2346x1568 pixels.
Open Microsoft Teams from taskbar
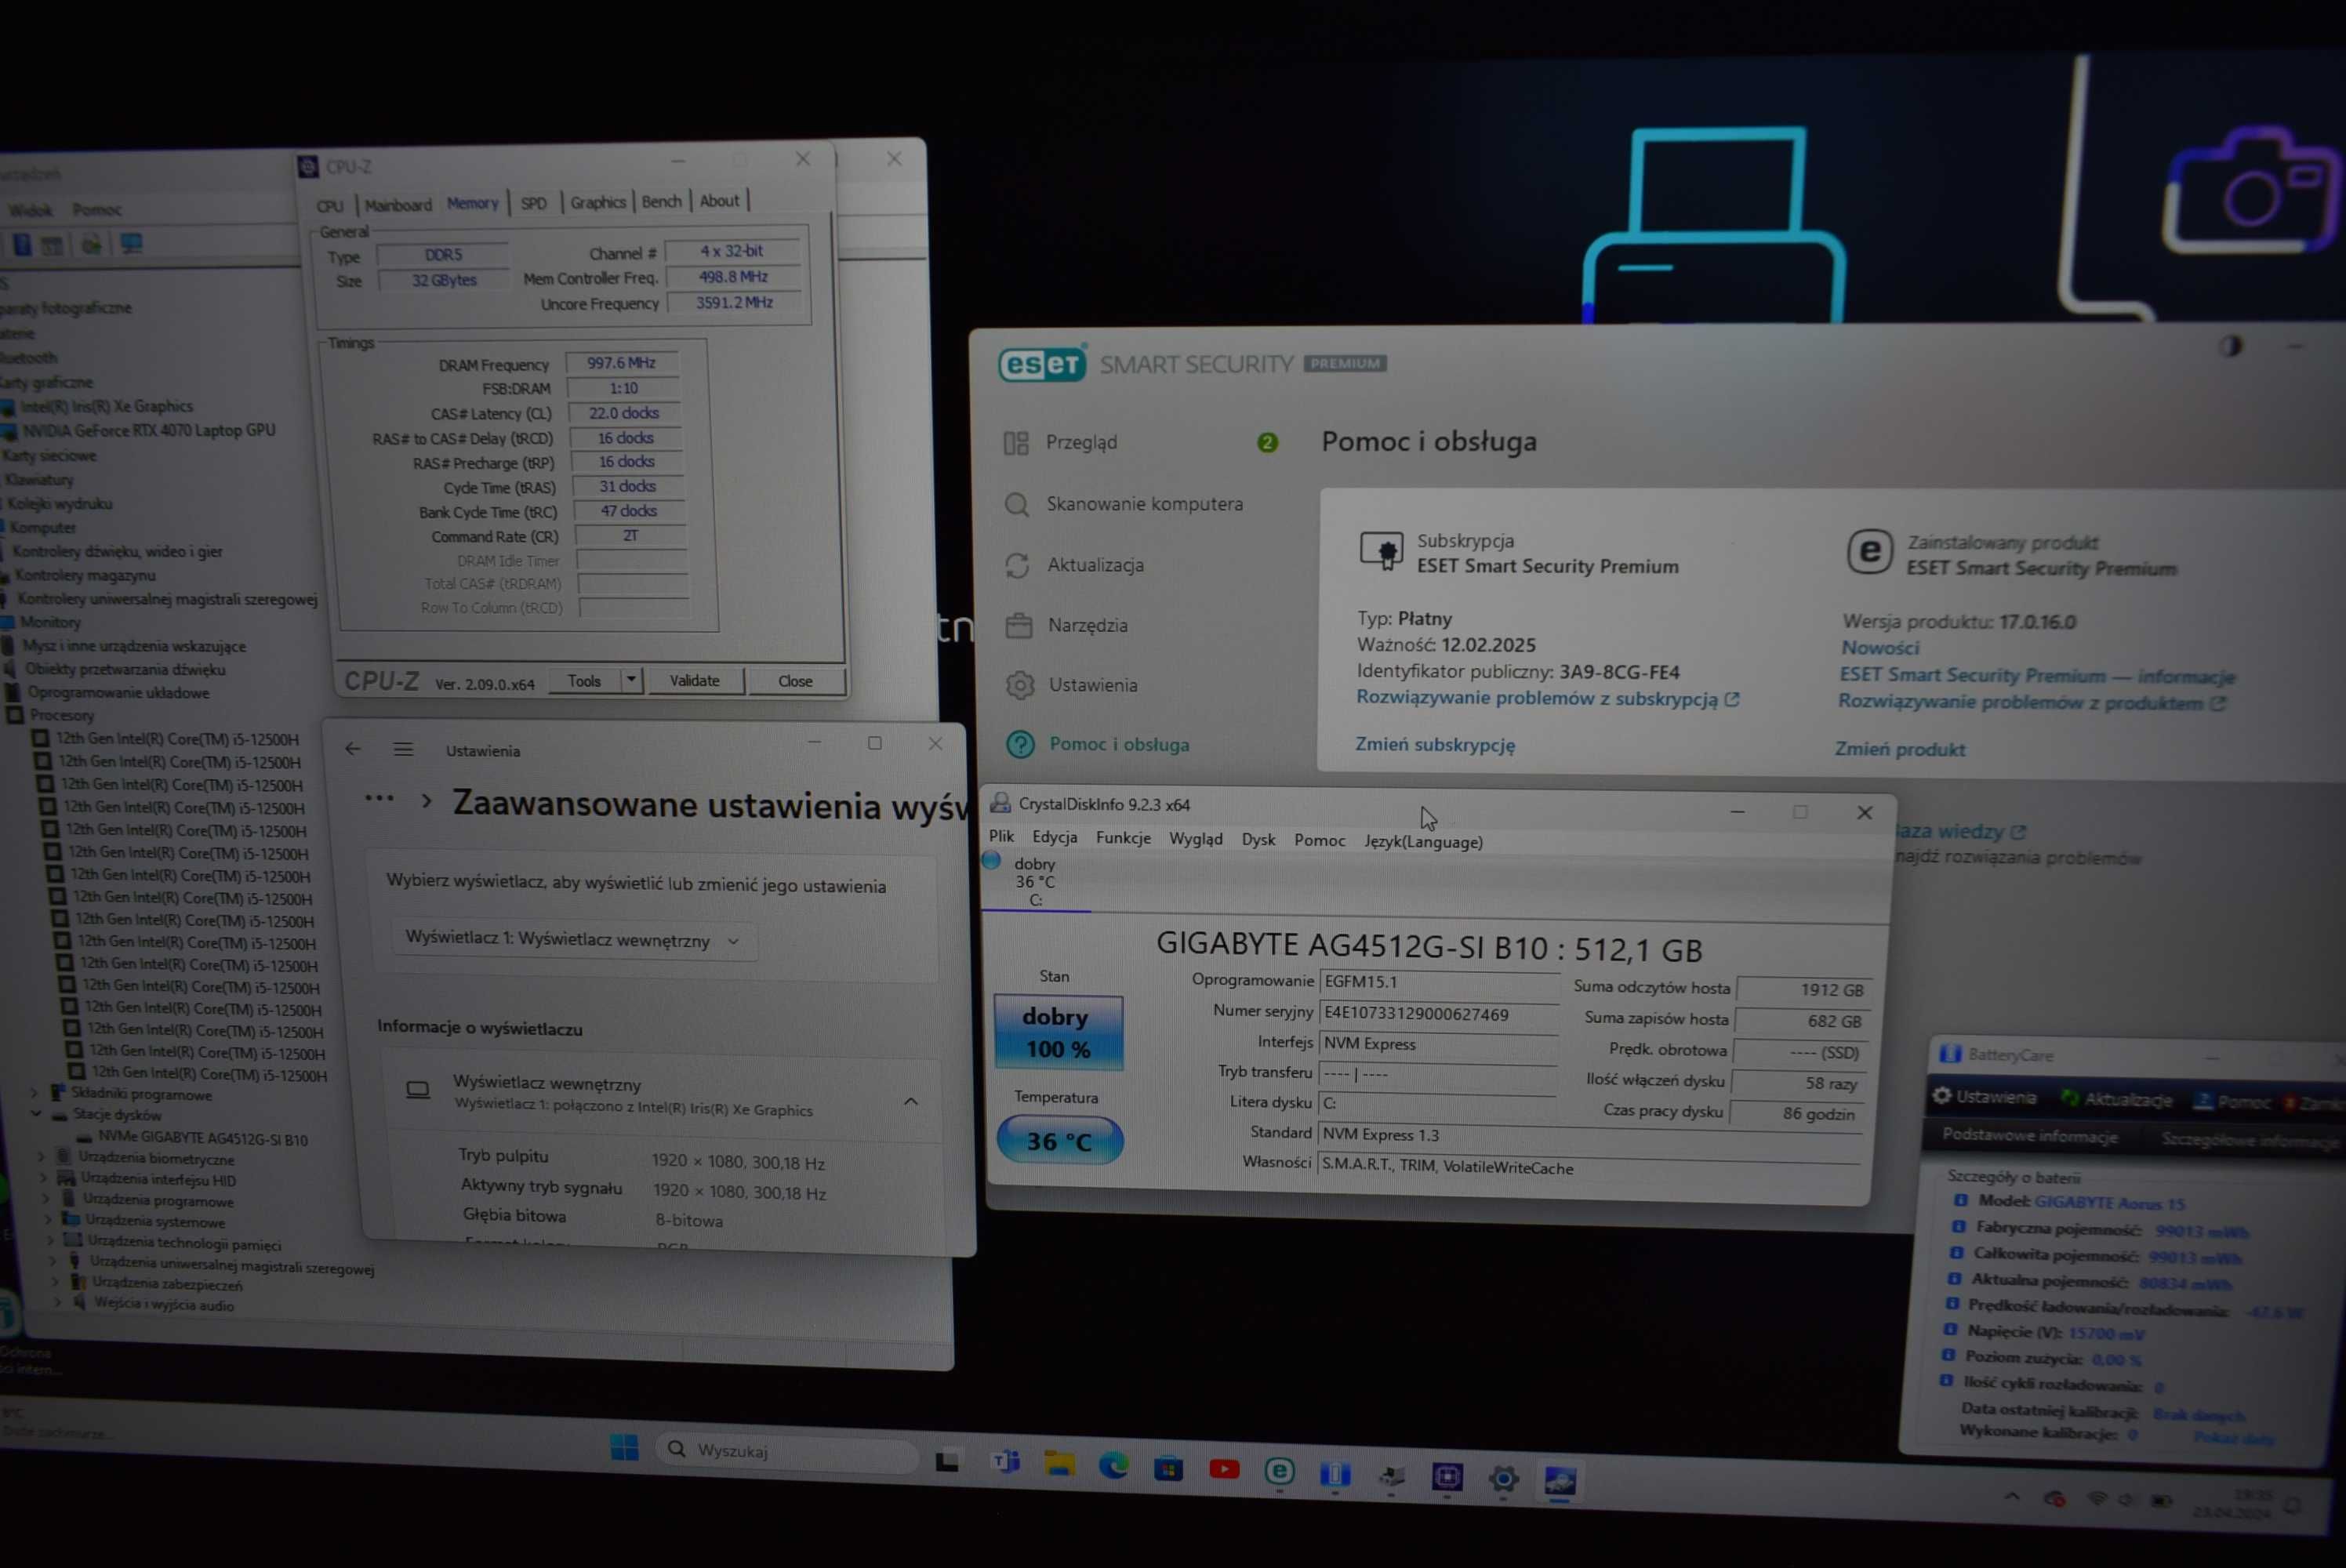click(1005, 1462)
